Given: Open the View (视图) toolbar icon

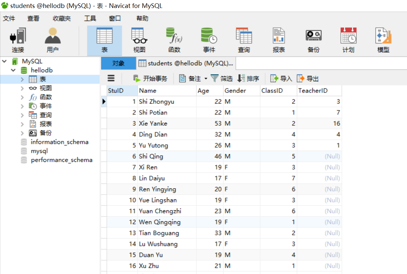Looking at the screenshot, I should tap(139, 40).
